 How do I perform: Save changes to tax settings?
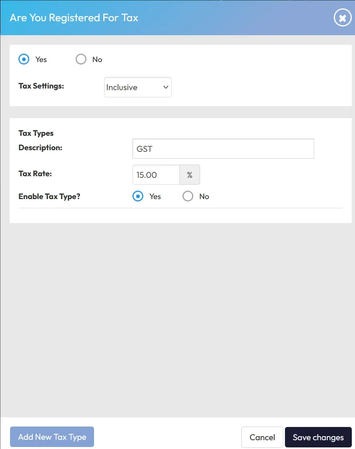point(318,437)
